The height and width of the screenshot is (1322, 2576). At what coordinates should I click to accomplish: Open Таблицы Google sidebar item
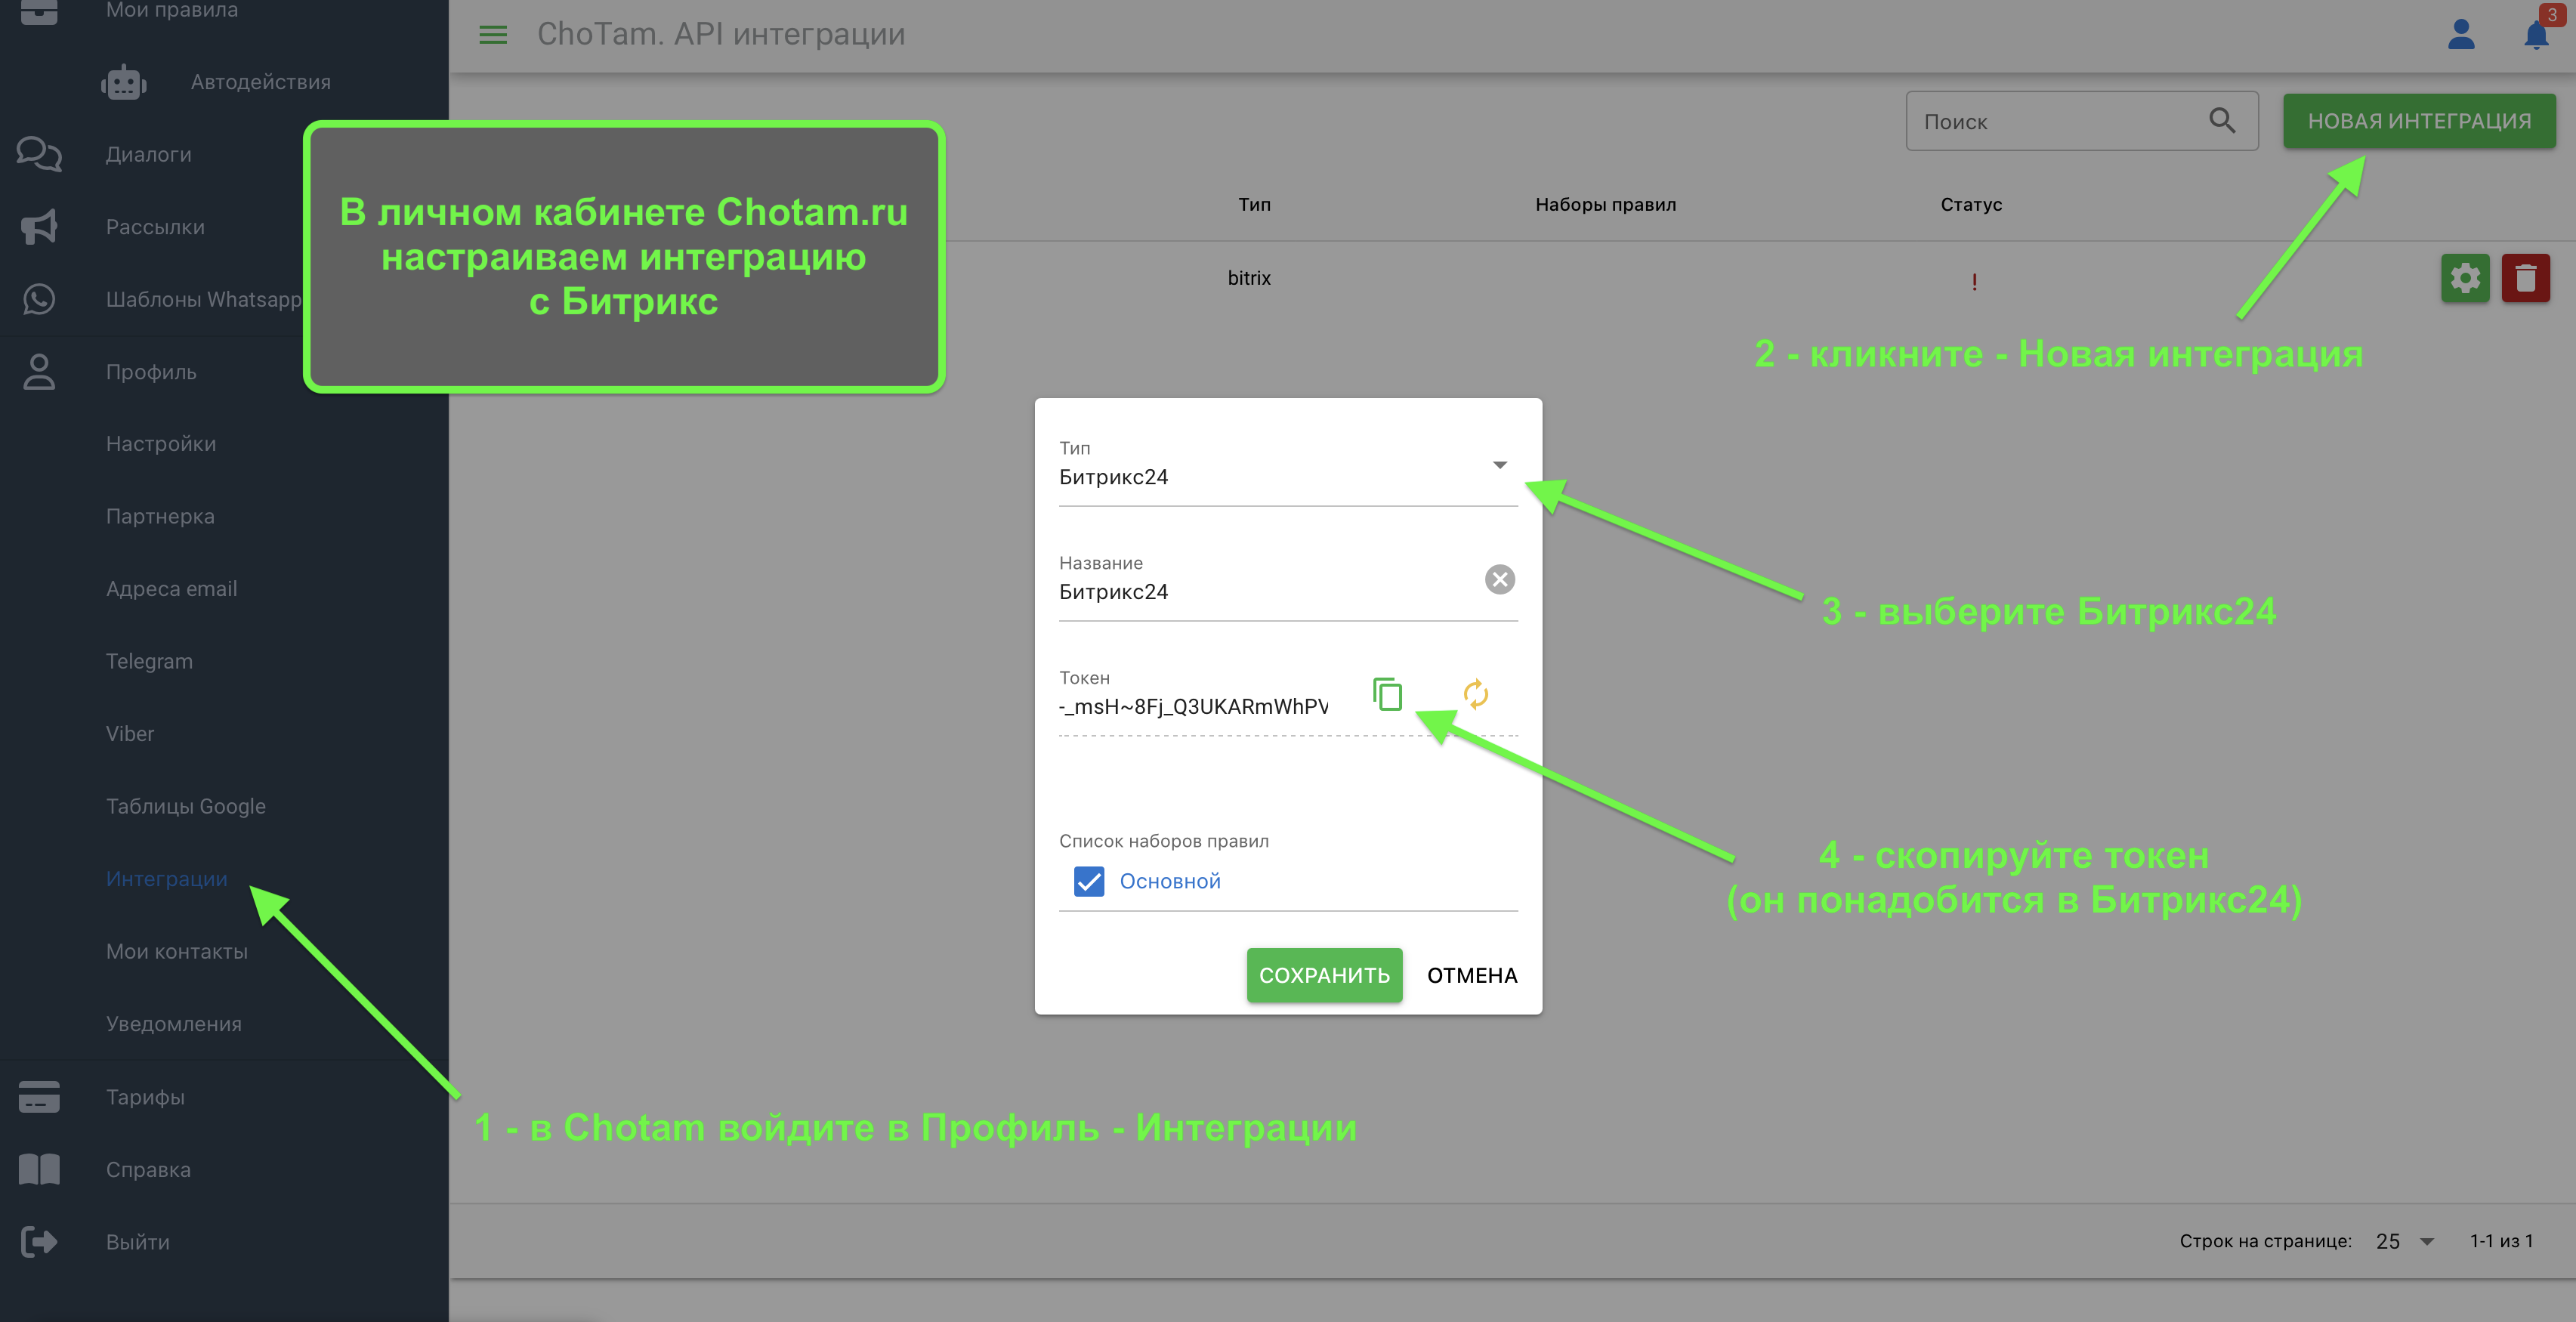(186, 806)
